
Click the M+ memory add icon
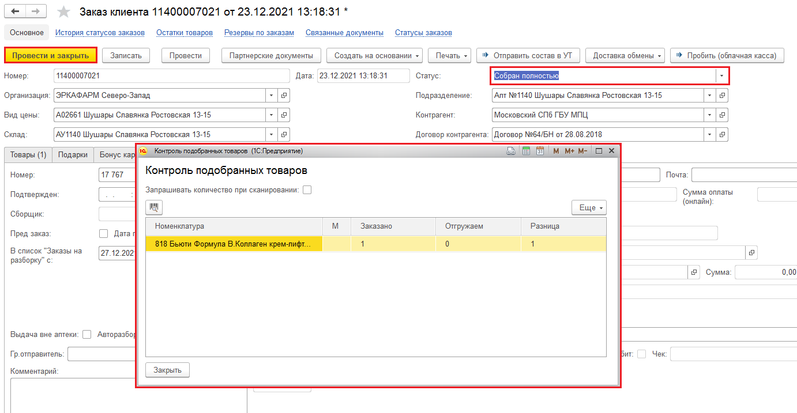pyautogui.click(x=569, y=151)
